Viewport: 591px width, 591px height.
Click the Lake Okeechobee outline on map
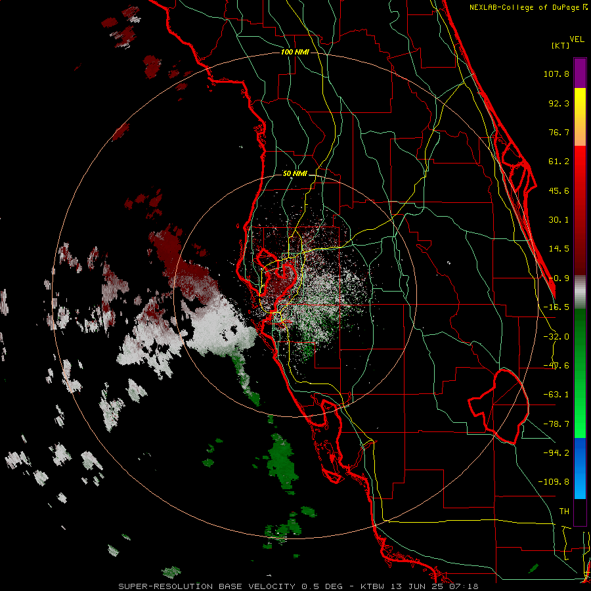pyautogui.click(x=498, y=406)
